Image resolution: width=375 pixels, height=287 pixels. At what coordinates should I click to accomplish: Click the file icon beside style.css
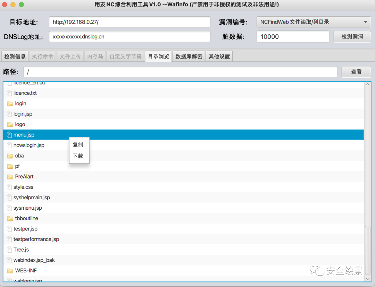click(x=9, y=187)
